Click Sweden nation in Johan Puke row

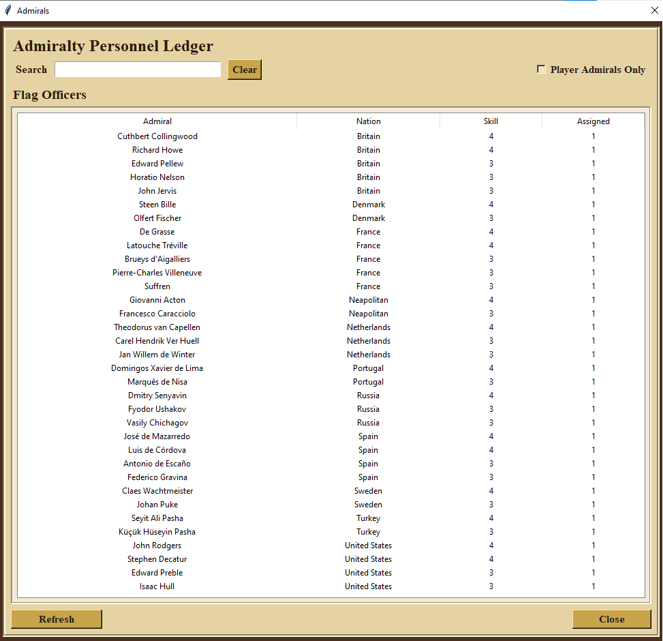click(368, 505)
